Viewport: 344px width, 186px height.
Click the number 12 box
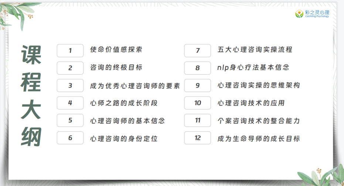pos(197,138)
